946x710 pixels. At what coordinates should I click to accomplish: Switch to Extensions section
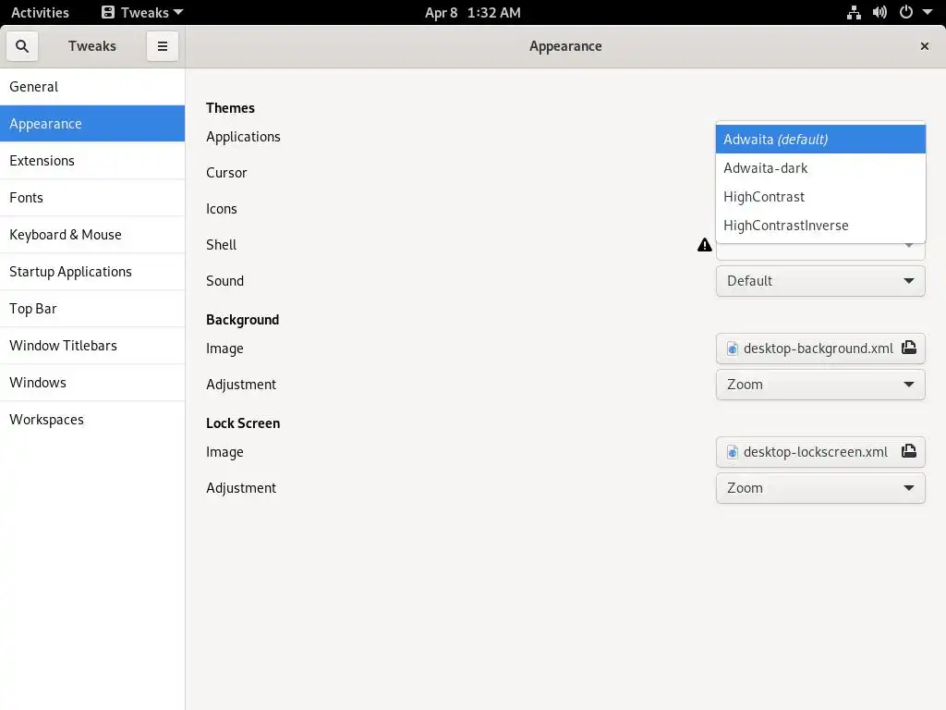[x=92, y=161]
